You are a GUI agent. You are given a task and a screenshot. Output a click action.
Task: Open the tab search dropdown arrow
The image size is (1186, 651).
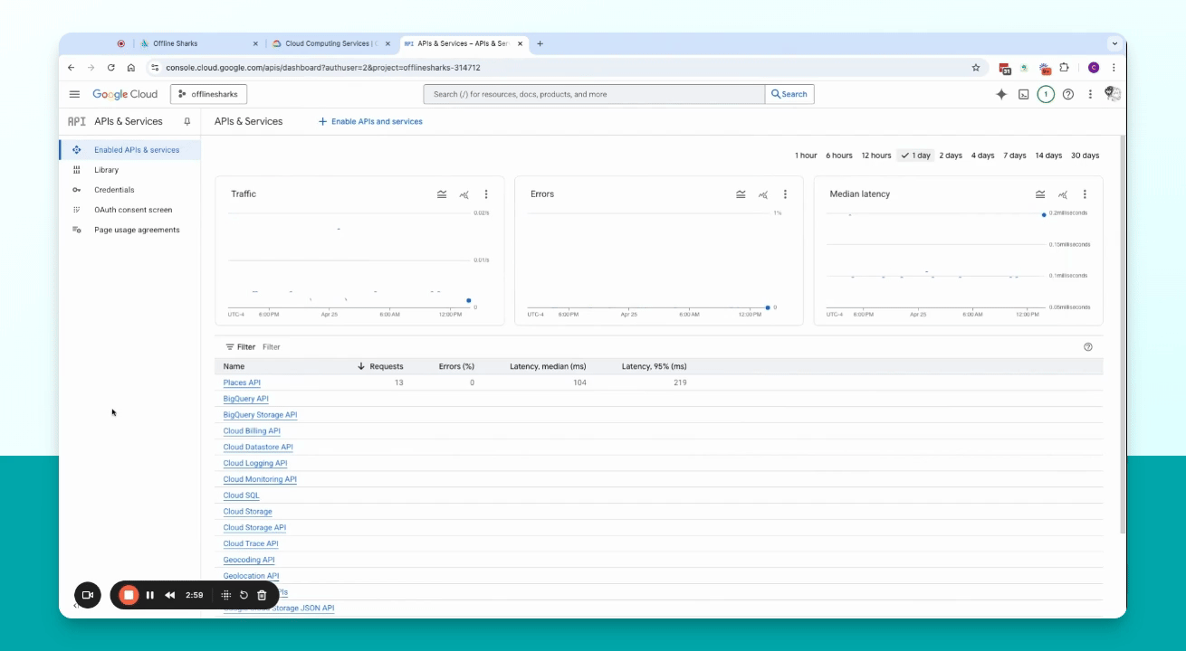point(1114,43)
